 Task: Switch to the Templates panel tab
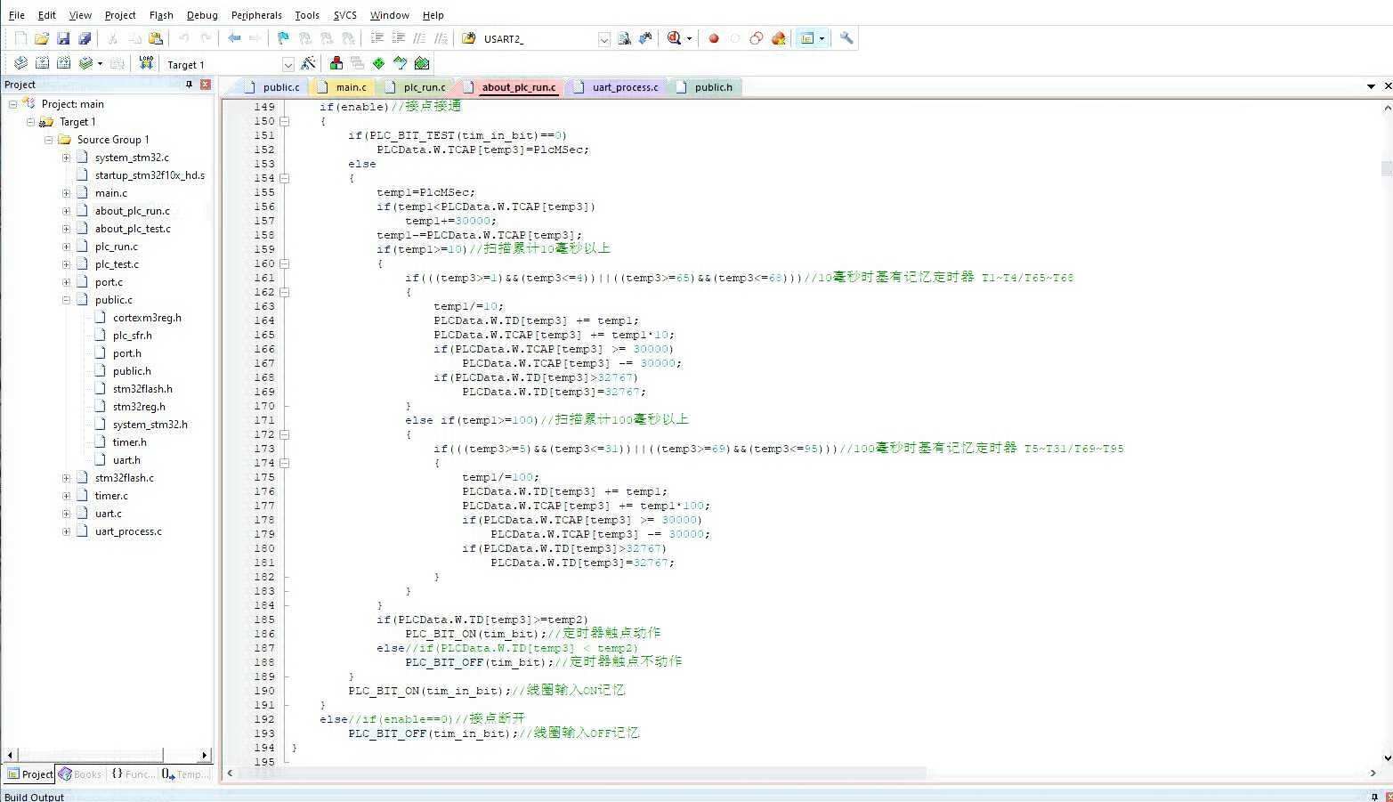click(x=185, y=774)
